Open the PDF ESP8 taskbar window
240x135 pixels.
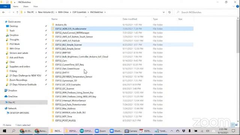click(x=145, y=131)
